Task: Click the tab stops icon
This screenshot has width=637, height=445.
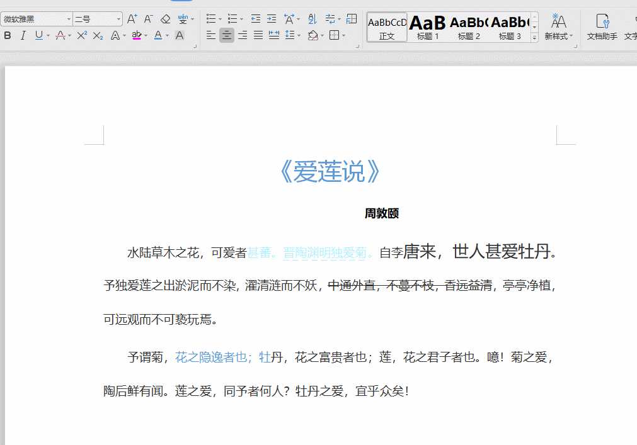Action: click(x=352, y=19)
